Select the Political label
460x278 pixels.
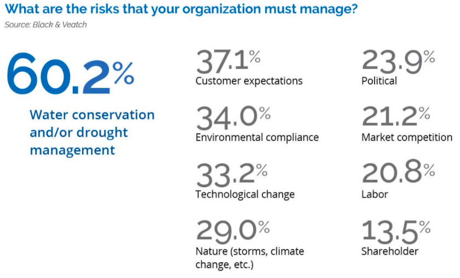coord(379,81)
